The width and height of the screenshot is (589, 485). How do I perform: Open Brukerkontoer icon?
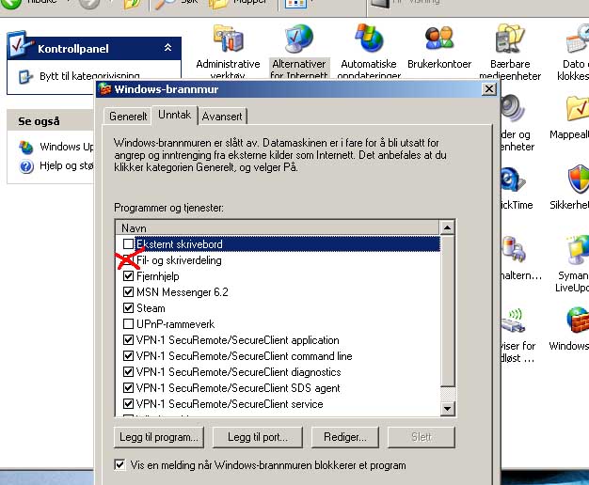point(439,39)
